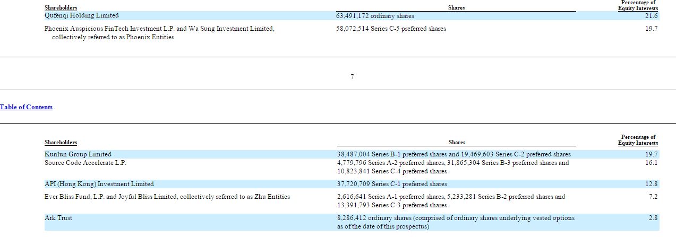Click the 2.8 percentage value
Viewport: 676px width, 237px height.
pos(654,218)
